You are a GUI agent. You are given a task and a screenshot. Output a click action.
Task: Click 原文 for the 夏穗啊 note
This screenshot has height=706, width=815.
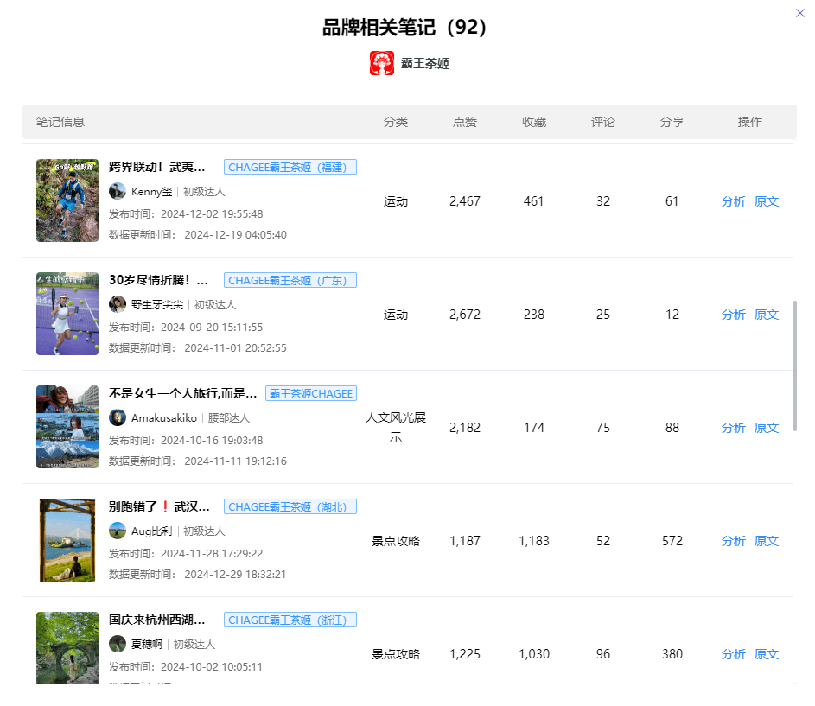766,654
